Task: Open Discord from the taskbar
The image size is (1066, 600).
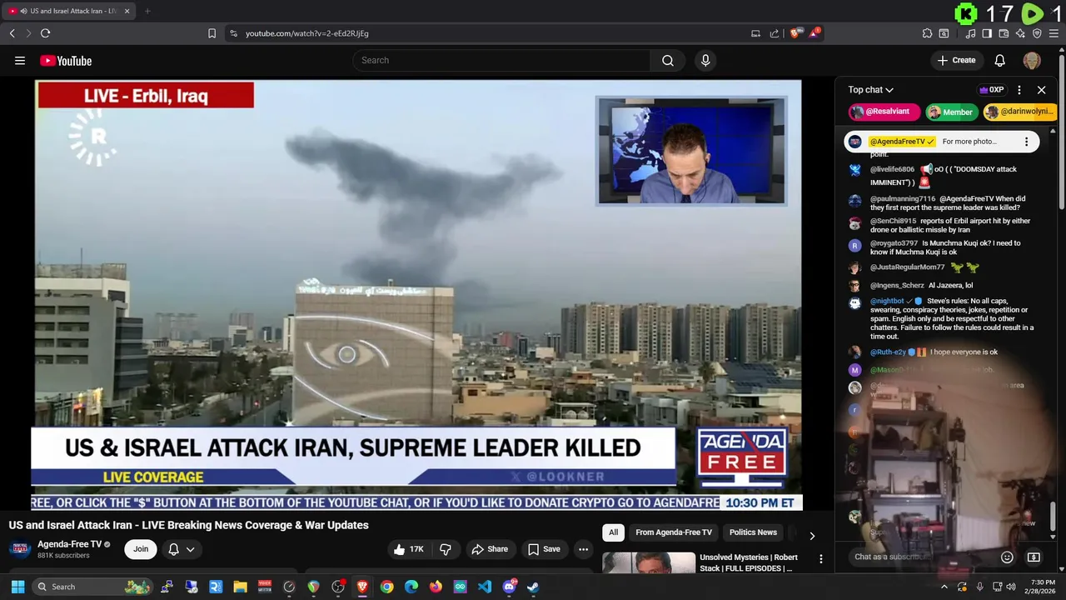Action: 509,587
